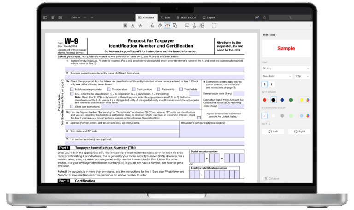This screenshot has width=354, height=210.
Task: Switch to two-page layout view
Action: 60,17
